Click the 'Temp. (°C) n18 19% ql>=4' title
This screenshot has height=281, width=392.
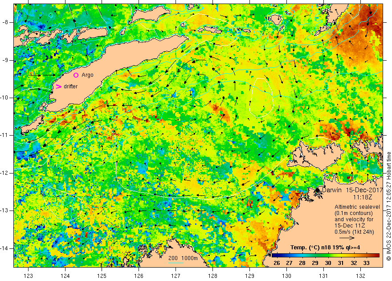tap(325, 248)
